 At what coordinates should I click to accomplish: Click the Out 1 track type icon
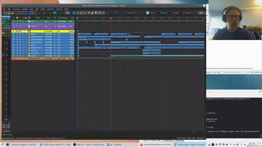pyautogui.click(x=29, y=21)
